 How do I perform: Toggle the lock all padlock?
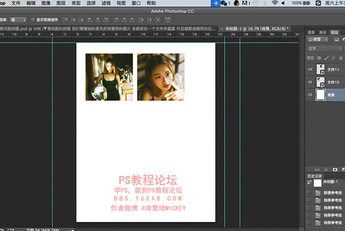click(341, 58)
